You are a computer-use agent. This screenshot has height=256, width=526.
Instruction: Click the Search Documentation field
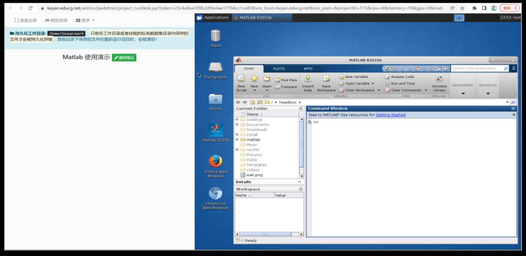click(477, 68)
